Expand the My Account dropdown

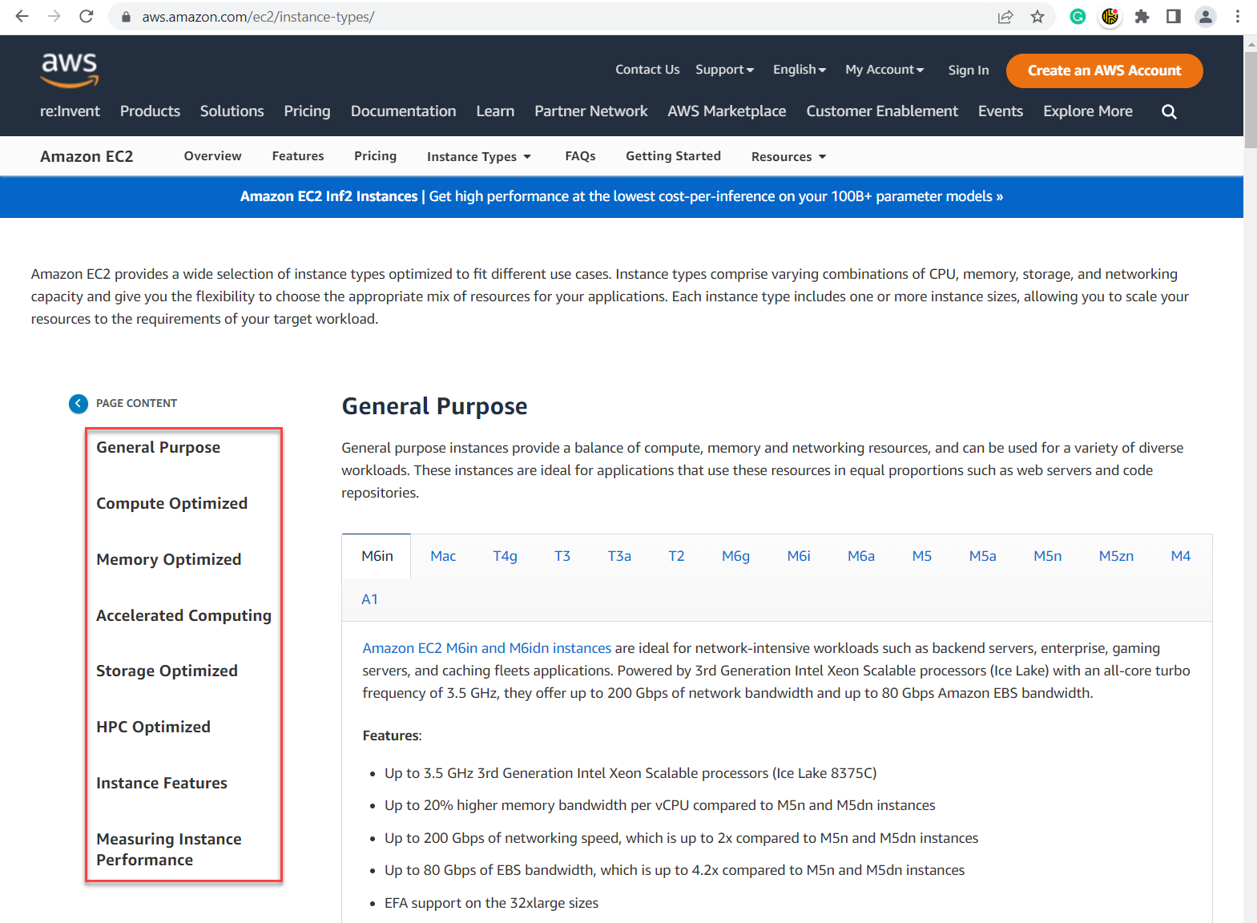coord(884,70)
